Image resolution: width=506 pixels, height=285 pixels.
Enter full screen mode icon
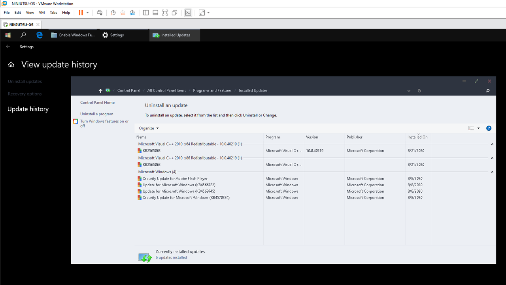point(165,13)
